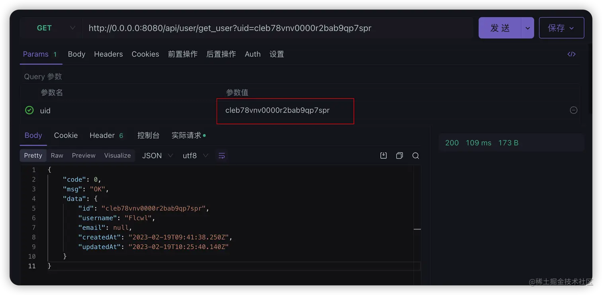Viewport: 602px width, 295px height.
Task: Switch to the request Body tab
Action: click(x=76, y=54)
